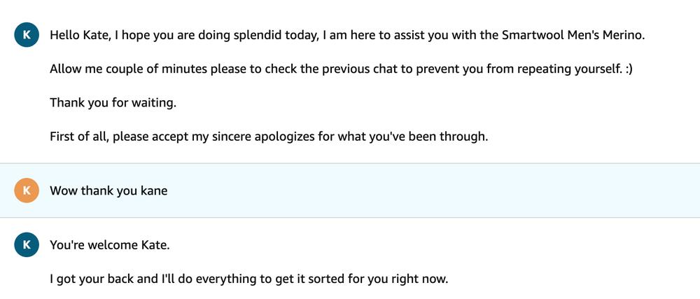Image resolution: width=700 pixels, height=299 pixels.
Task: Click the blue avatar next to "You're welcome Kate"
Action: (x=27, y=244)
